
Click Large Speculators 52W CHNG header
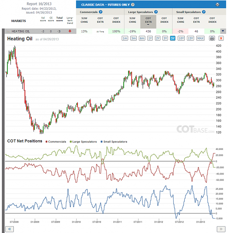[x=132, y=20]
